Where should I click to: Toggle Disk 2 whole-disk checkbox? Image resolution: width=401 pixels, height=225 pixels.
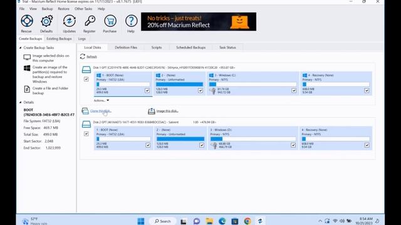click(86, 134)
